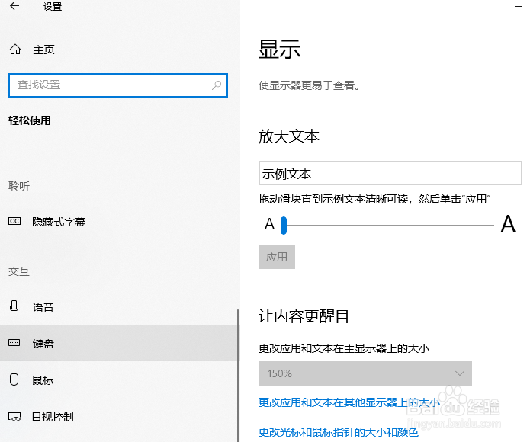530x442 pixels.
Task: Click the 示例文本 sample text box
Action: tap(390, 173)
